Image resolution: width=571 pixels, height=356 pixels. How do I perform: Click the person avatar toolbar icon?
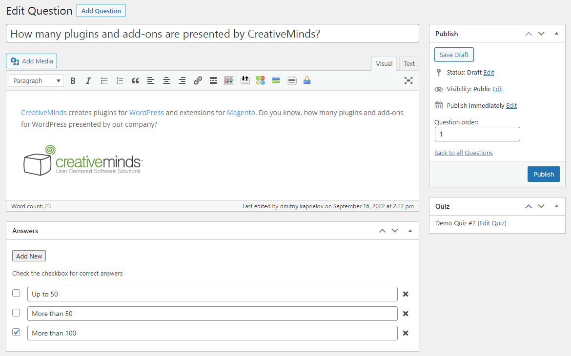point(307,80)
